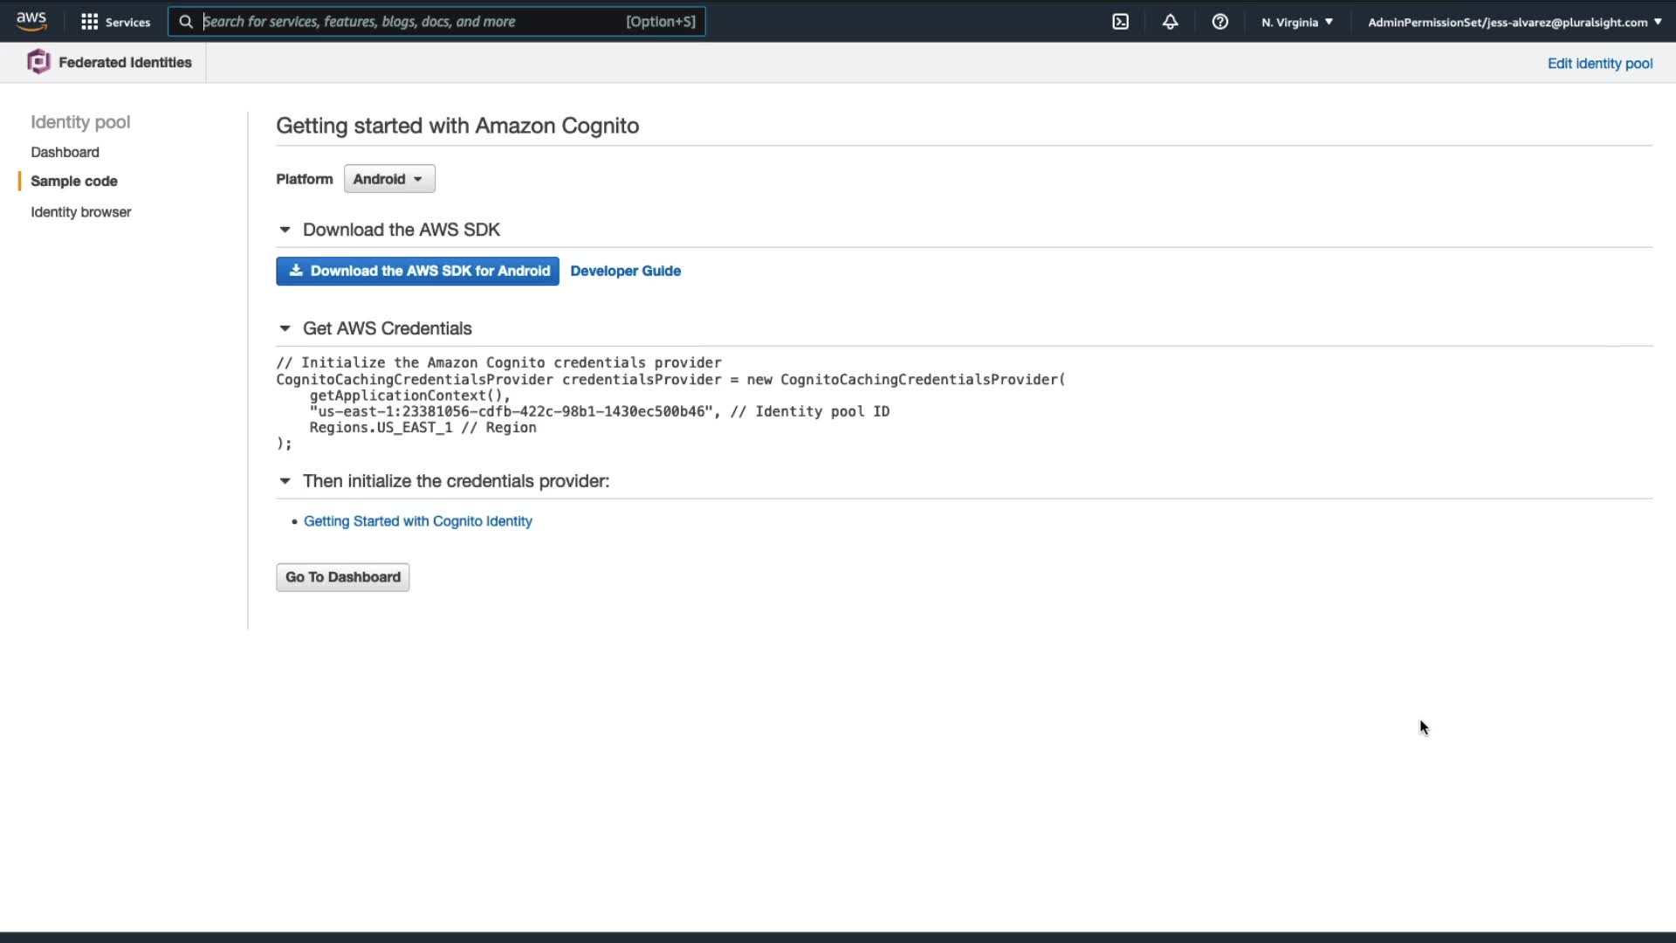
Task: Open the notifications bell icon
Action: [x=1171, y=22]
